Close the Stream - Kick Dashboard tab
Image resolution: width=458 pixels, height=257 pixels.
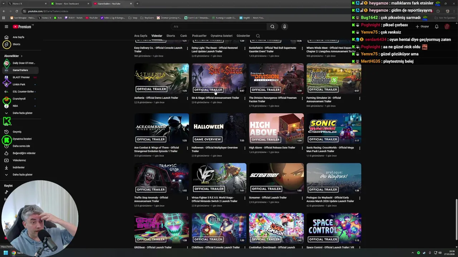pos(88,4)
